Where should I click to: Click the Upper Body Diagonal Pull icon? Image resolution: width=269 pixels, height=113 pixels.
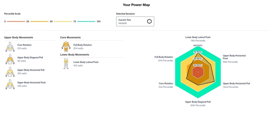(x=10, y=59)
